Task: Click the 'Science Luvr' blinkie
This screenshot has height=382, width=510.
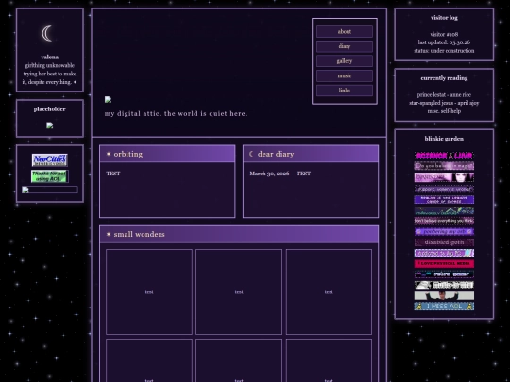Action: [x=444, y=156]
